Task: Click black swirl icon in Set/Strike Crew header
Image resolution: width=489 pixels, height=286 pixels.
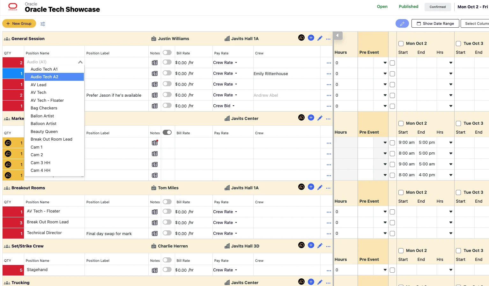Action: (x=301, y=245)
